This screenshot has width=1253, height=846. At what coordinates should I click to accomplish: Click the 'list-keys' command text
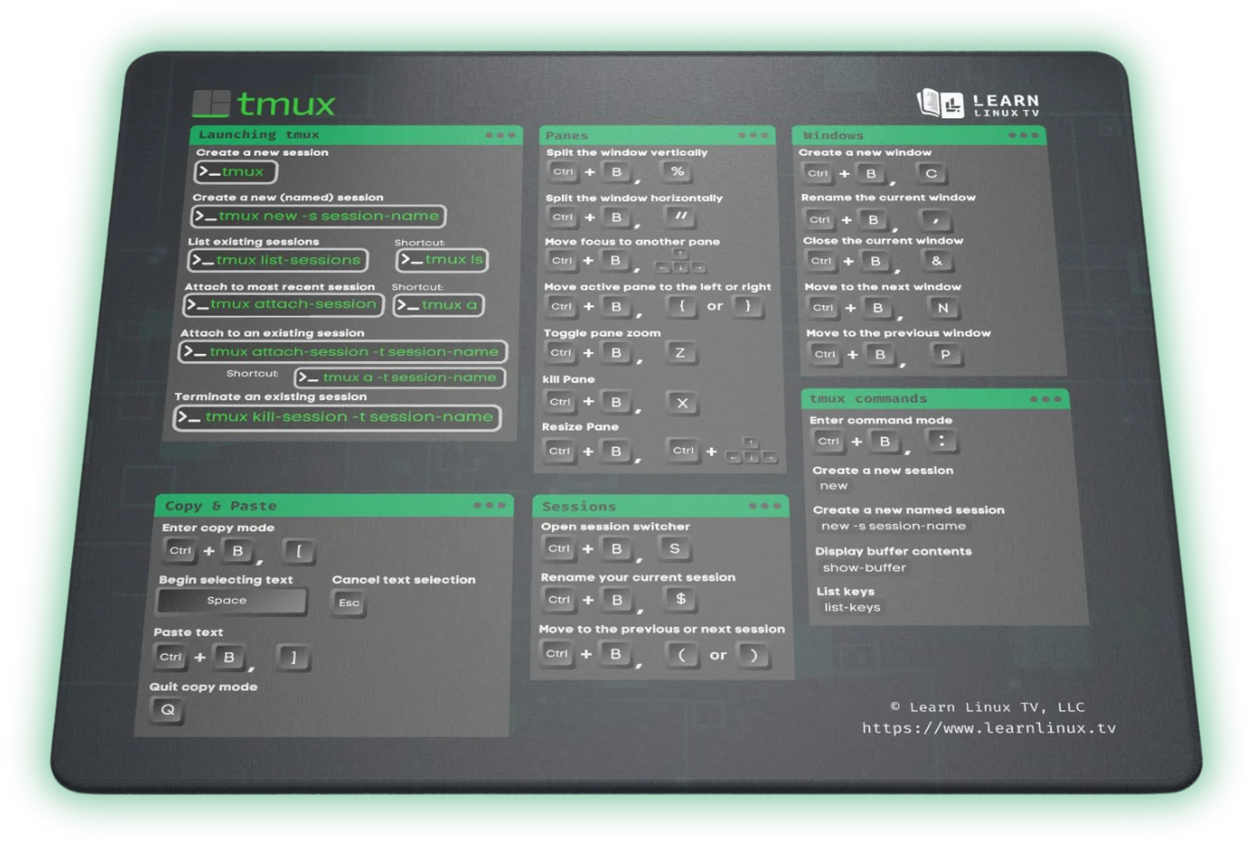point(852,608)
